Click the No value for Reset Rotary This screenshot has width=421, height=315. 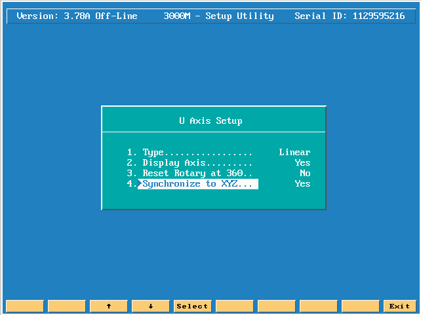[x=305, y=173]
